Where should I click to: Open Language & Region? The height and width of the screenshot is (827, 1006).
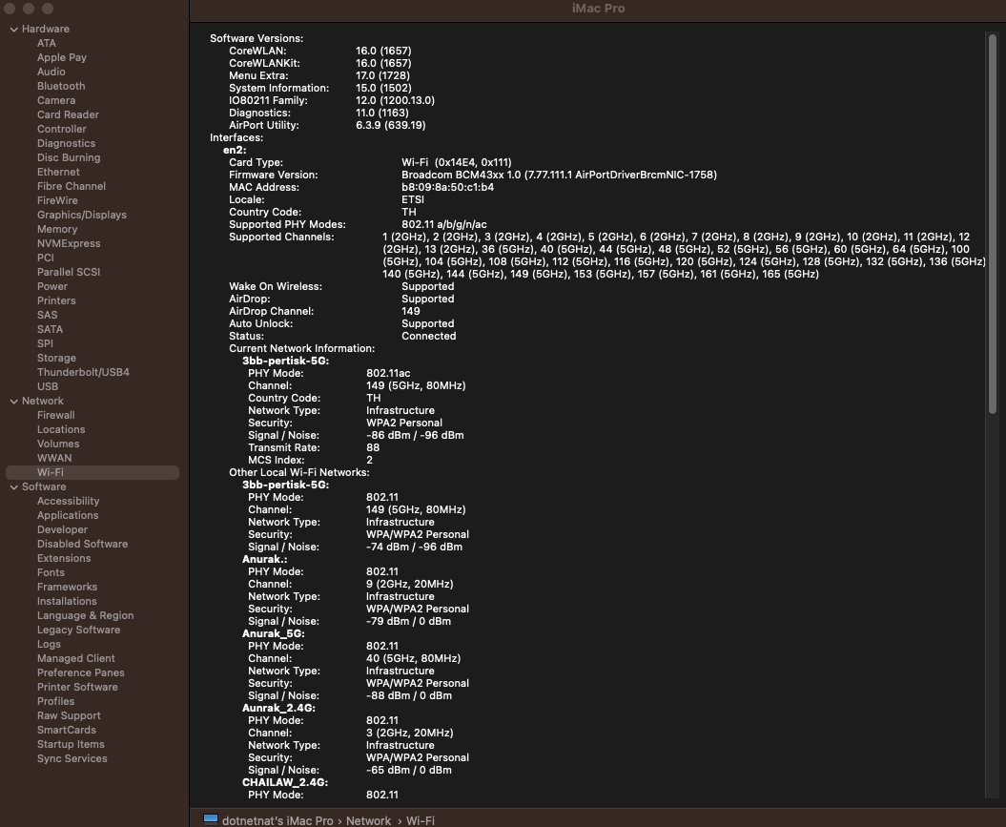pyautogui.click(x=85, y=615)
